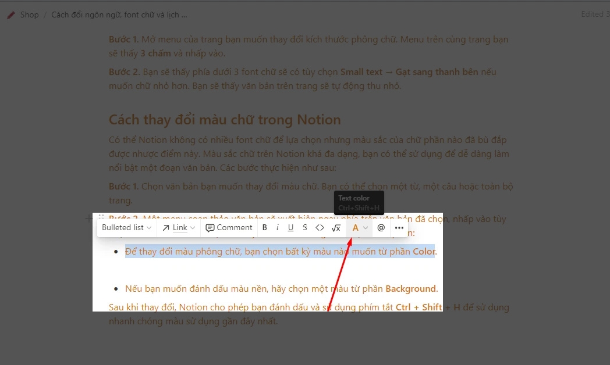Screen dimensions: 610x365
Task: Underline the selected text
Action: click(290, 227)
